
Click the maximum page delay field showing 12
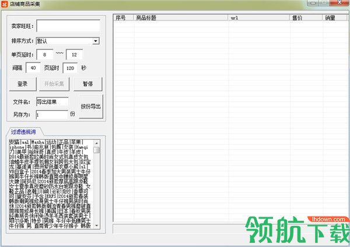pyautogui.click(x=74, y=54)
